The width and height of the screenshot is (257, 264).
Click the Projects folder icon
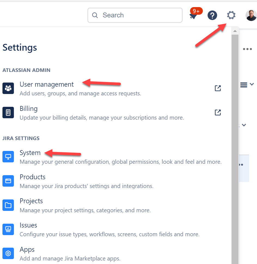point(8,205)
